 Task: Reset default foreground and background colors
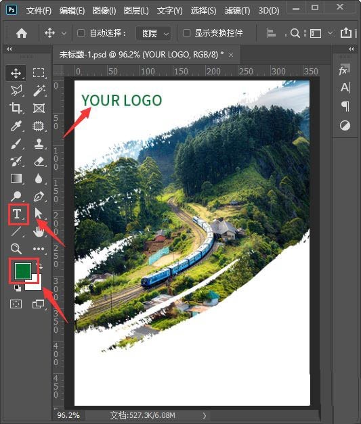point(17,288)
